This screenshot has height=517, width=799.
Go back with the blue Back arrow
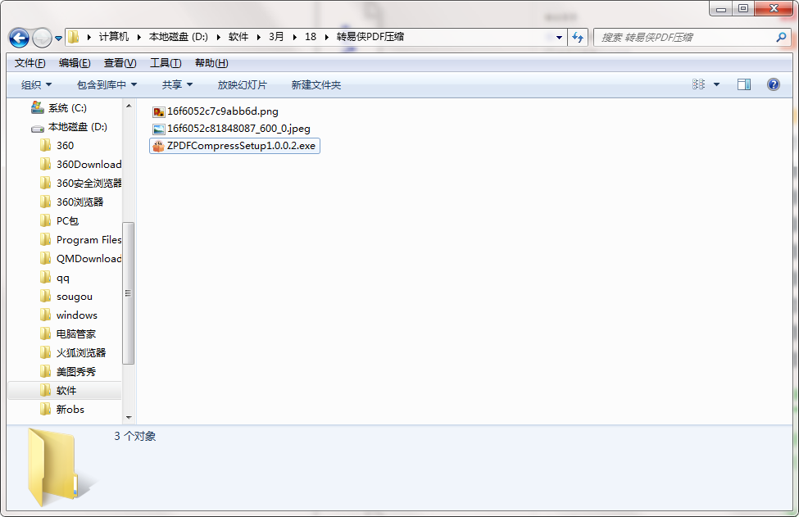(20, 38)
